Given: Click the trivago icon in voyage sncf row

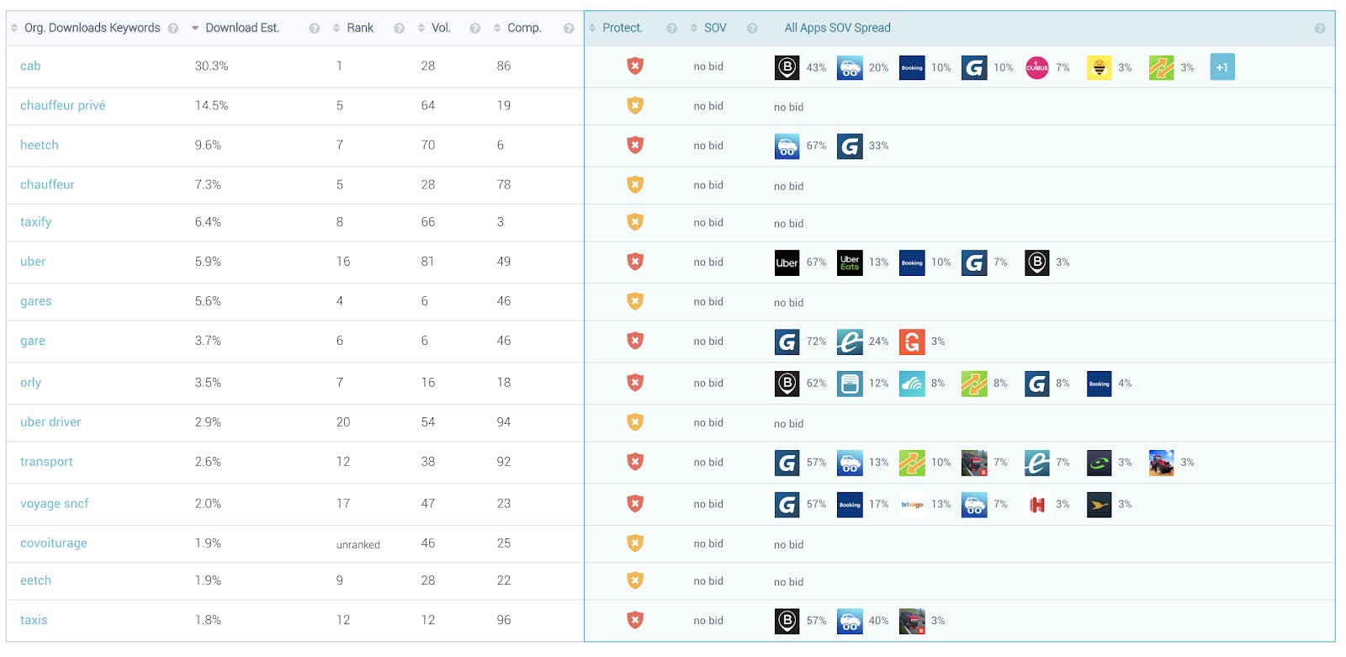Looking at the screenshot, I should click(x=912, y=505).
